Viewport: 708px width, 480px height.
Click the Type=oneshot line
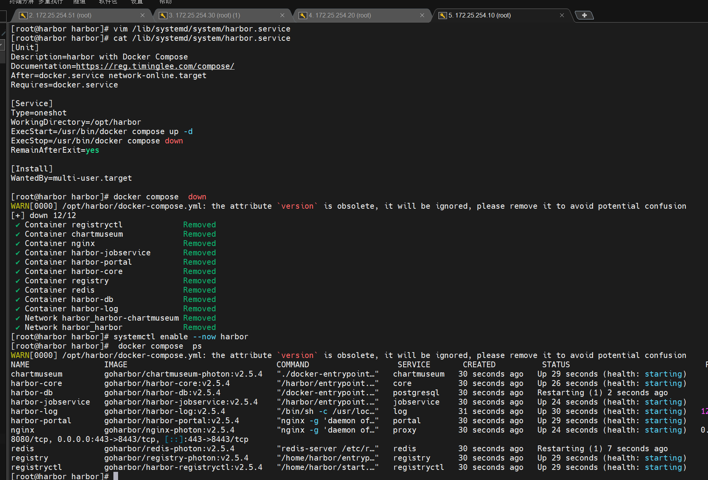point(39,113)
